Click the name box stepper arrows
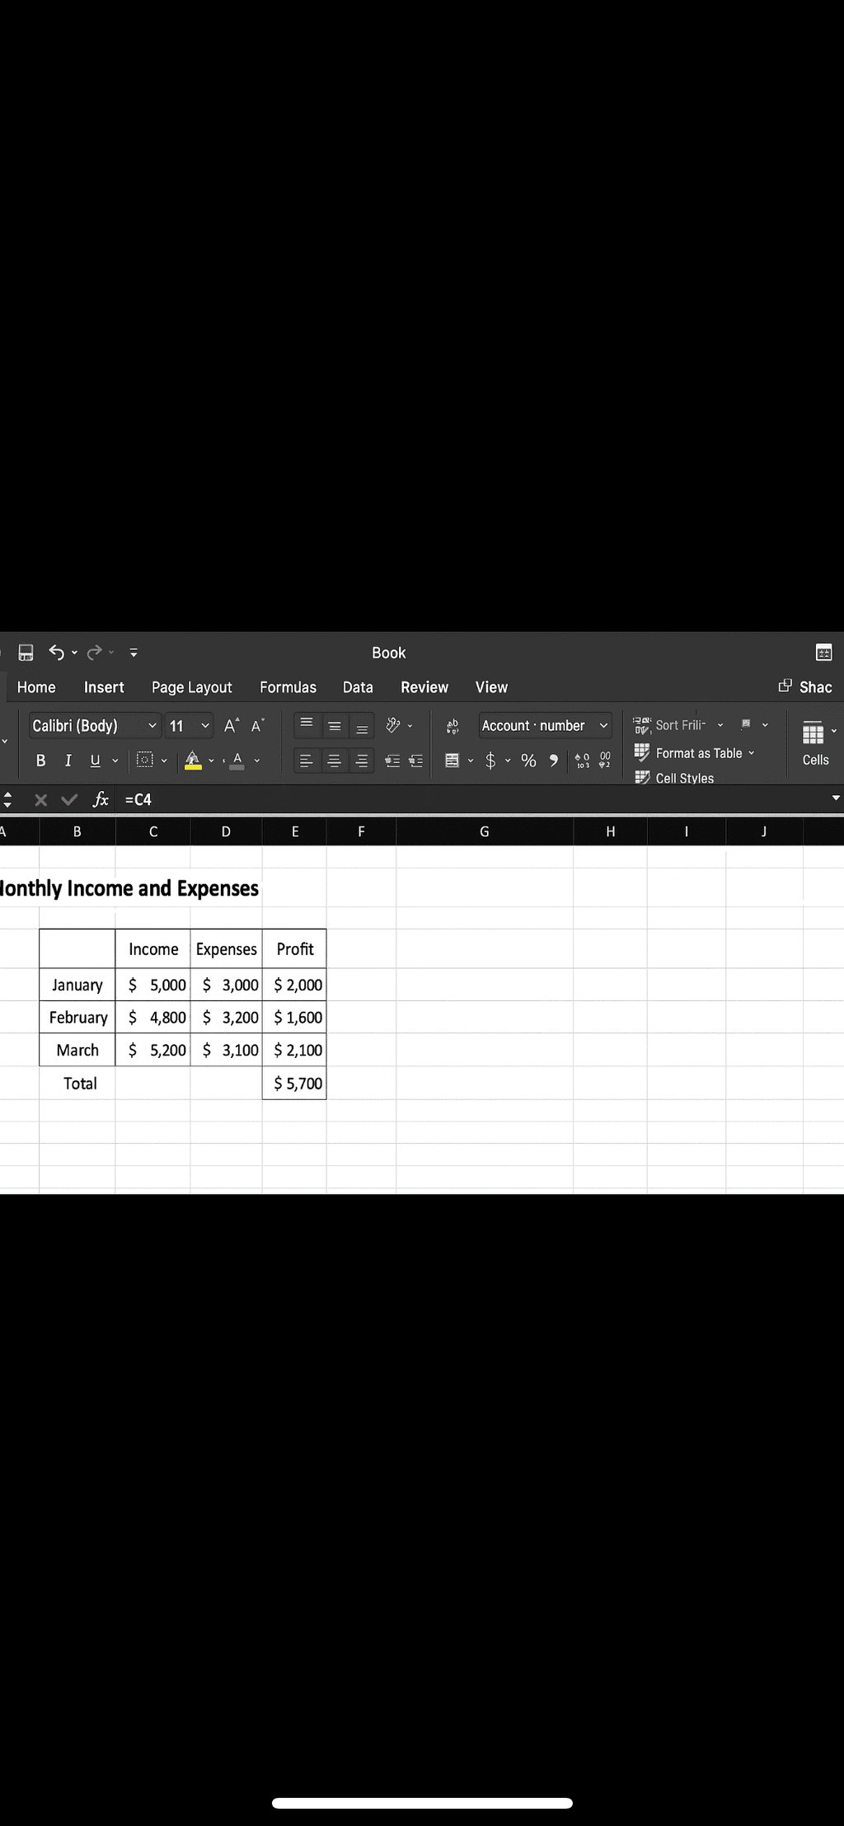 tap(7, 799)
